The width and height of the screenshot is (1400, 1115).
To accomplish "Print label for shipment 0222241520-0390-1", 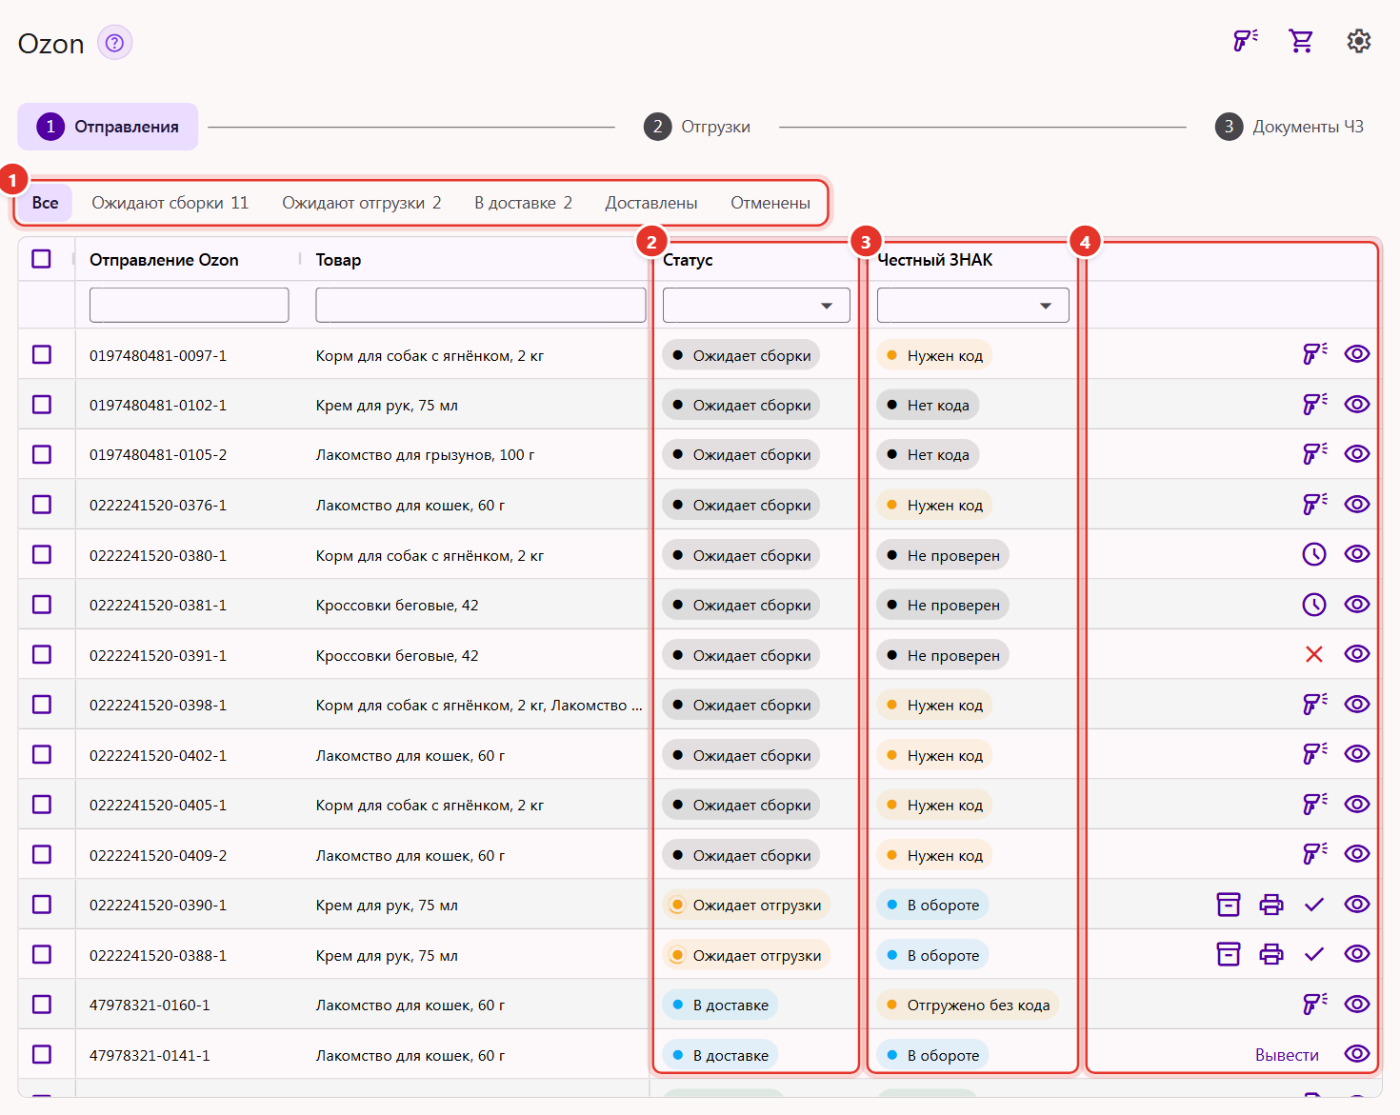I will coord(1271,905).
